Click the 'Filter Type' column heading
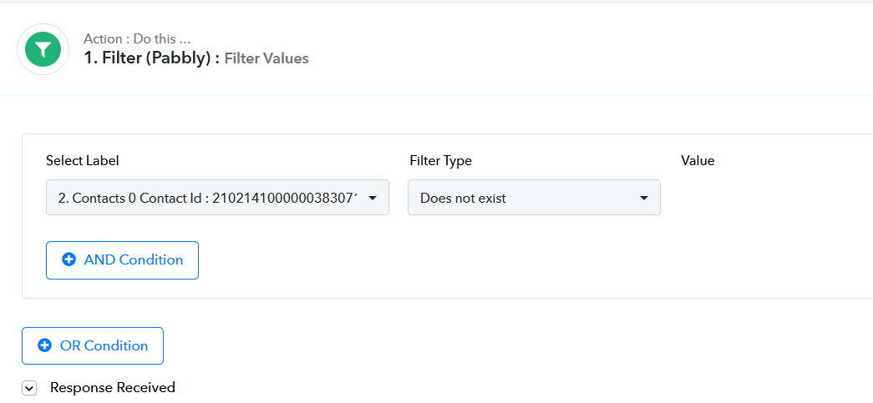 [440, 161]
